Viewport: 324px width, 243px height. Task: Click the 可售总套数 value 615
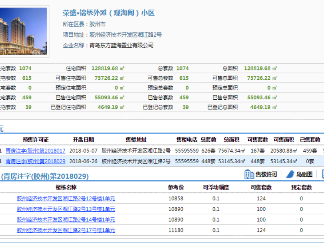pyautogui.click(x=184, y=78)
